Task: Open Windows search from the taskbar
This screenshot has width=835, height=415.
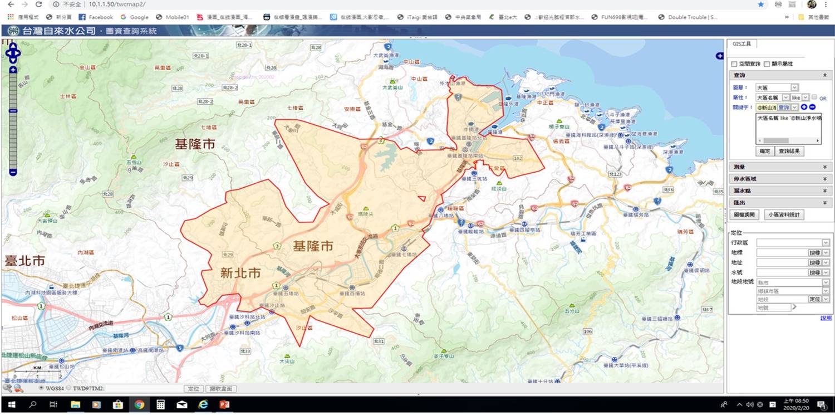Action: coord(33,404)
